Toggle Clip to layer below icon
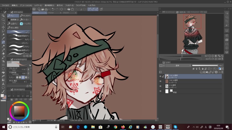The image size is (232, 130). 194,69
